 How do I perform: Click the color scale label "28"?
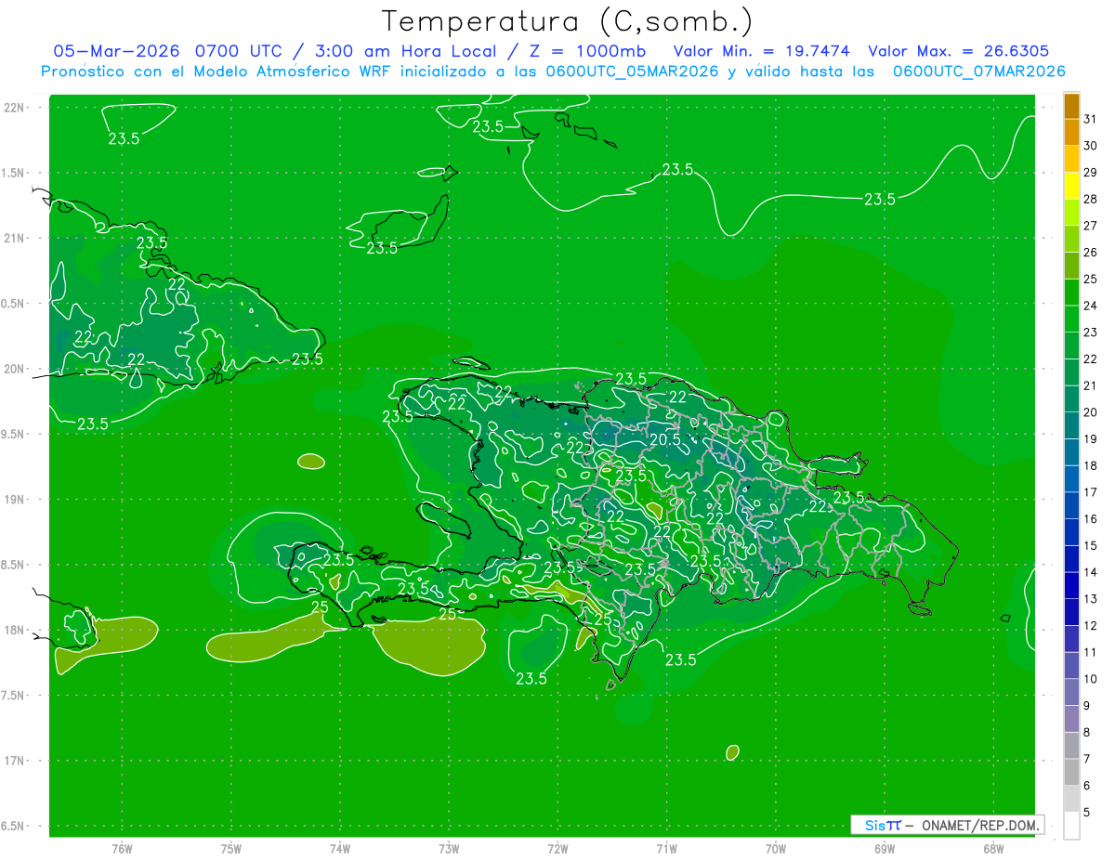(1091, 199)
